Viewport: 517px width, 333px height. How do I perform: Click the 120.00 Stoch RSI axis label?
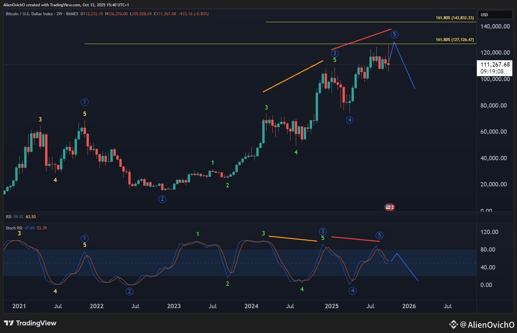[489, 232]
